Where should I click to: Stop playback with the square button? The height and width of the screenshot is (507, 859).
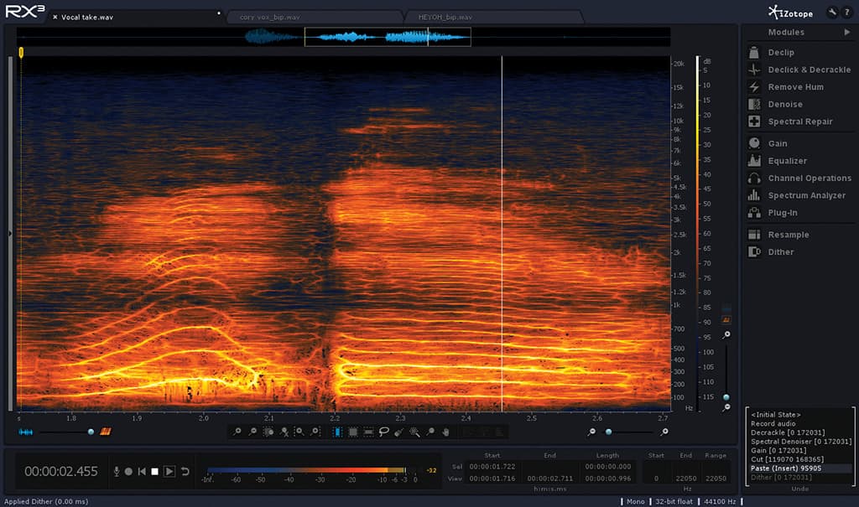pos(155,472)
